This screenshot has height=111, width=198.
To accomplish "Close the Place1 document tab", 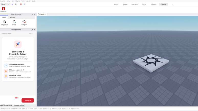I will coord(45,14).
